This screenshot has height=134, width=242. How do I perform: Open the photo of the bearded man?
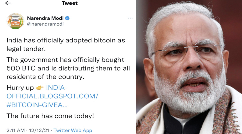point(189,67)
